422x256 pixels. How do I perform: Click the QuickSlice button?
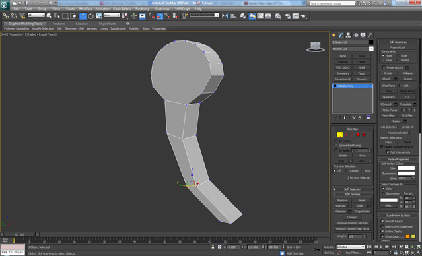tap(388, 97)
